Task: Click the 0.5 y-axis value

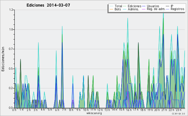Action: (11, 69)
